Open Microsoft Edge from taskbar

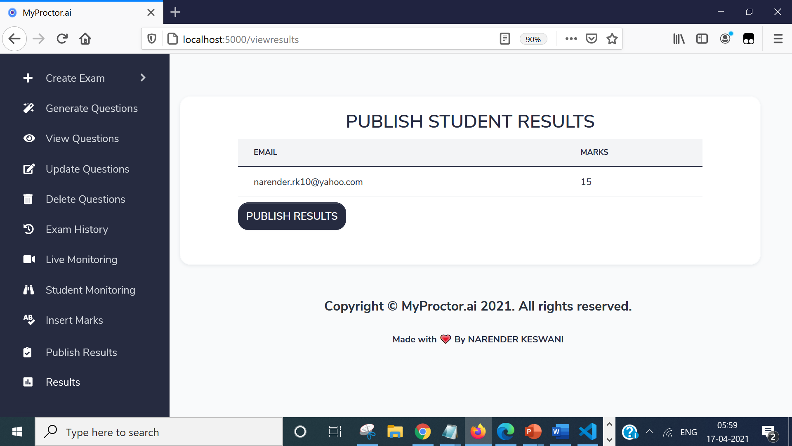click(x=505, y=432)
